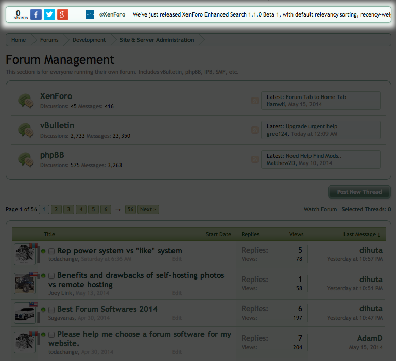The height and width of the screenshot is (361, 396).
Task: Open todachange avatar on Rep power thread
Action: pos(25,254)
